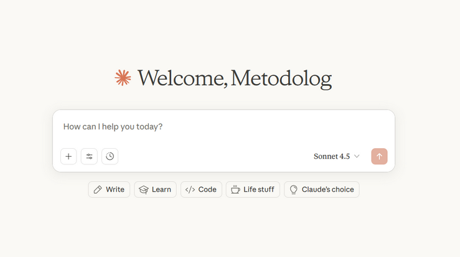Viewport: 460px width, 257px height.
Task: Open the search and tools sliders icon
Action: (x=89, y=156)
